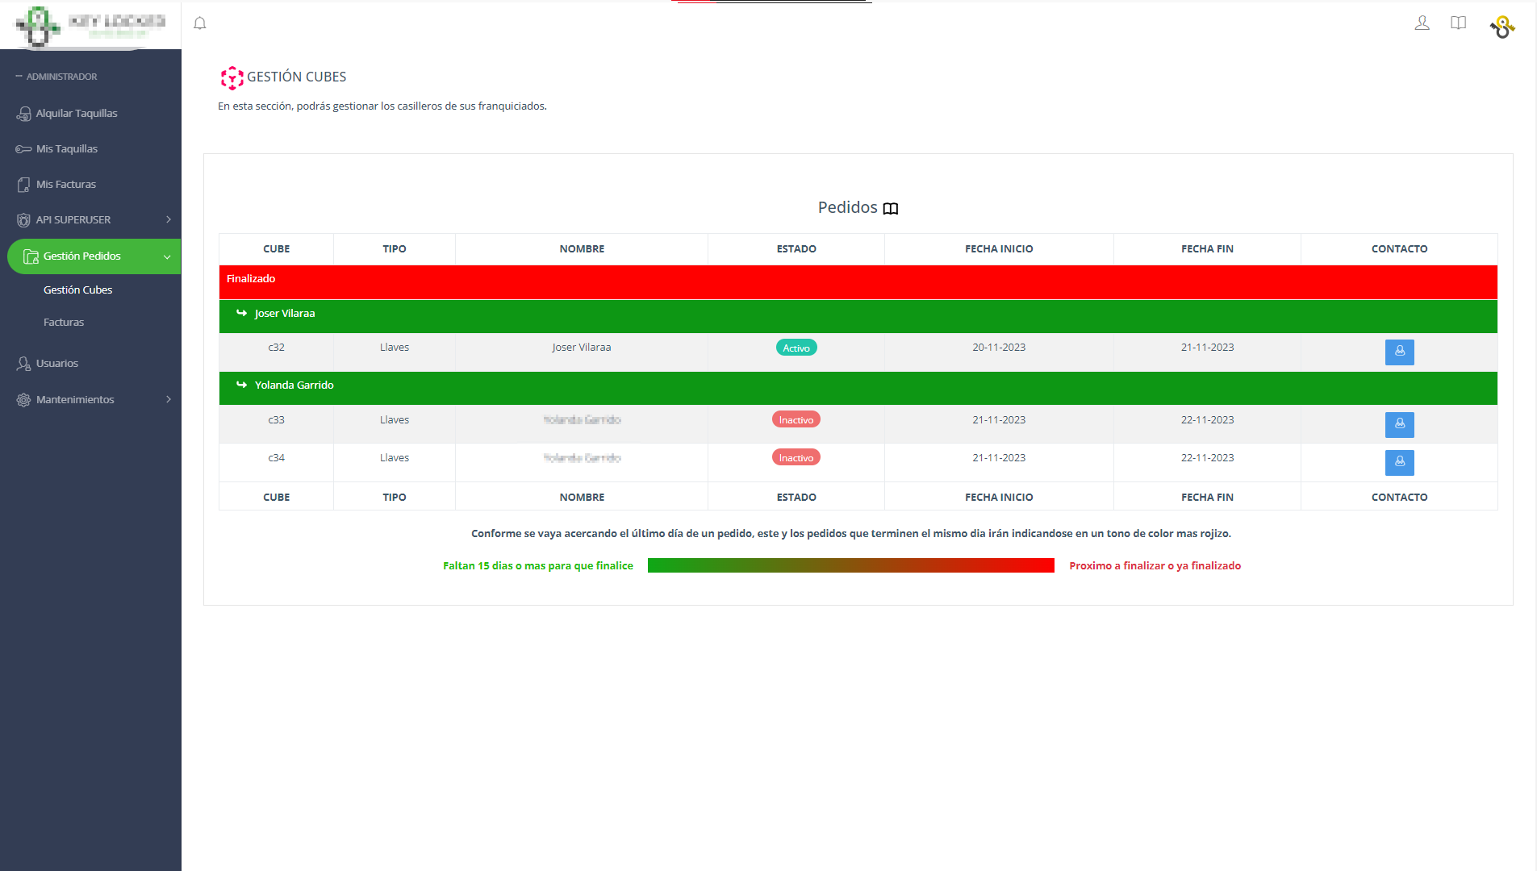Open contact button for cube c32
This screenshot has height=871, width=1537.
1399,352
